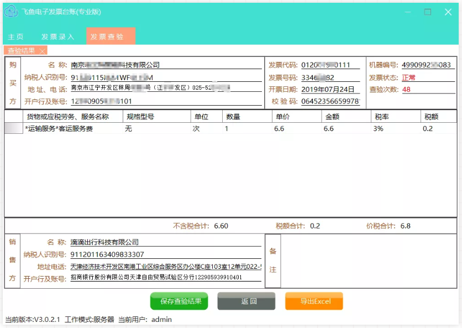Viewport: 462px width, 328px height.
Task: Click buyer 纳税人识别号 field
Action: point(166,77)
